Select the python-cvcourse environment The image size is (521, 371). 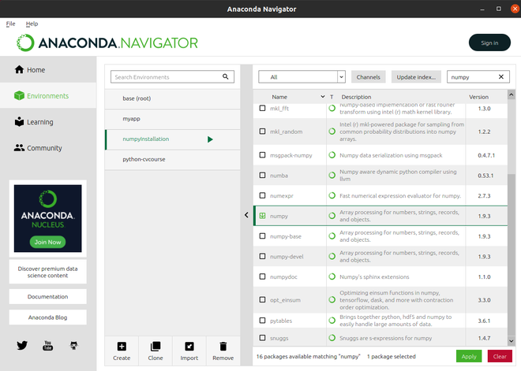tap(172, 159)
